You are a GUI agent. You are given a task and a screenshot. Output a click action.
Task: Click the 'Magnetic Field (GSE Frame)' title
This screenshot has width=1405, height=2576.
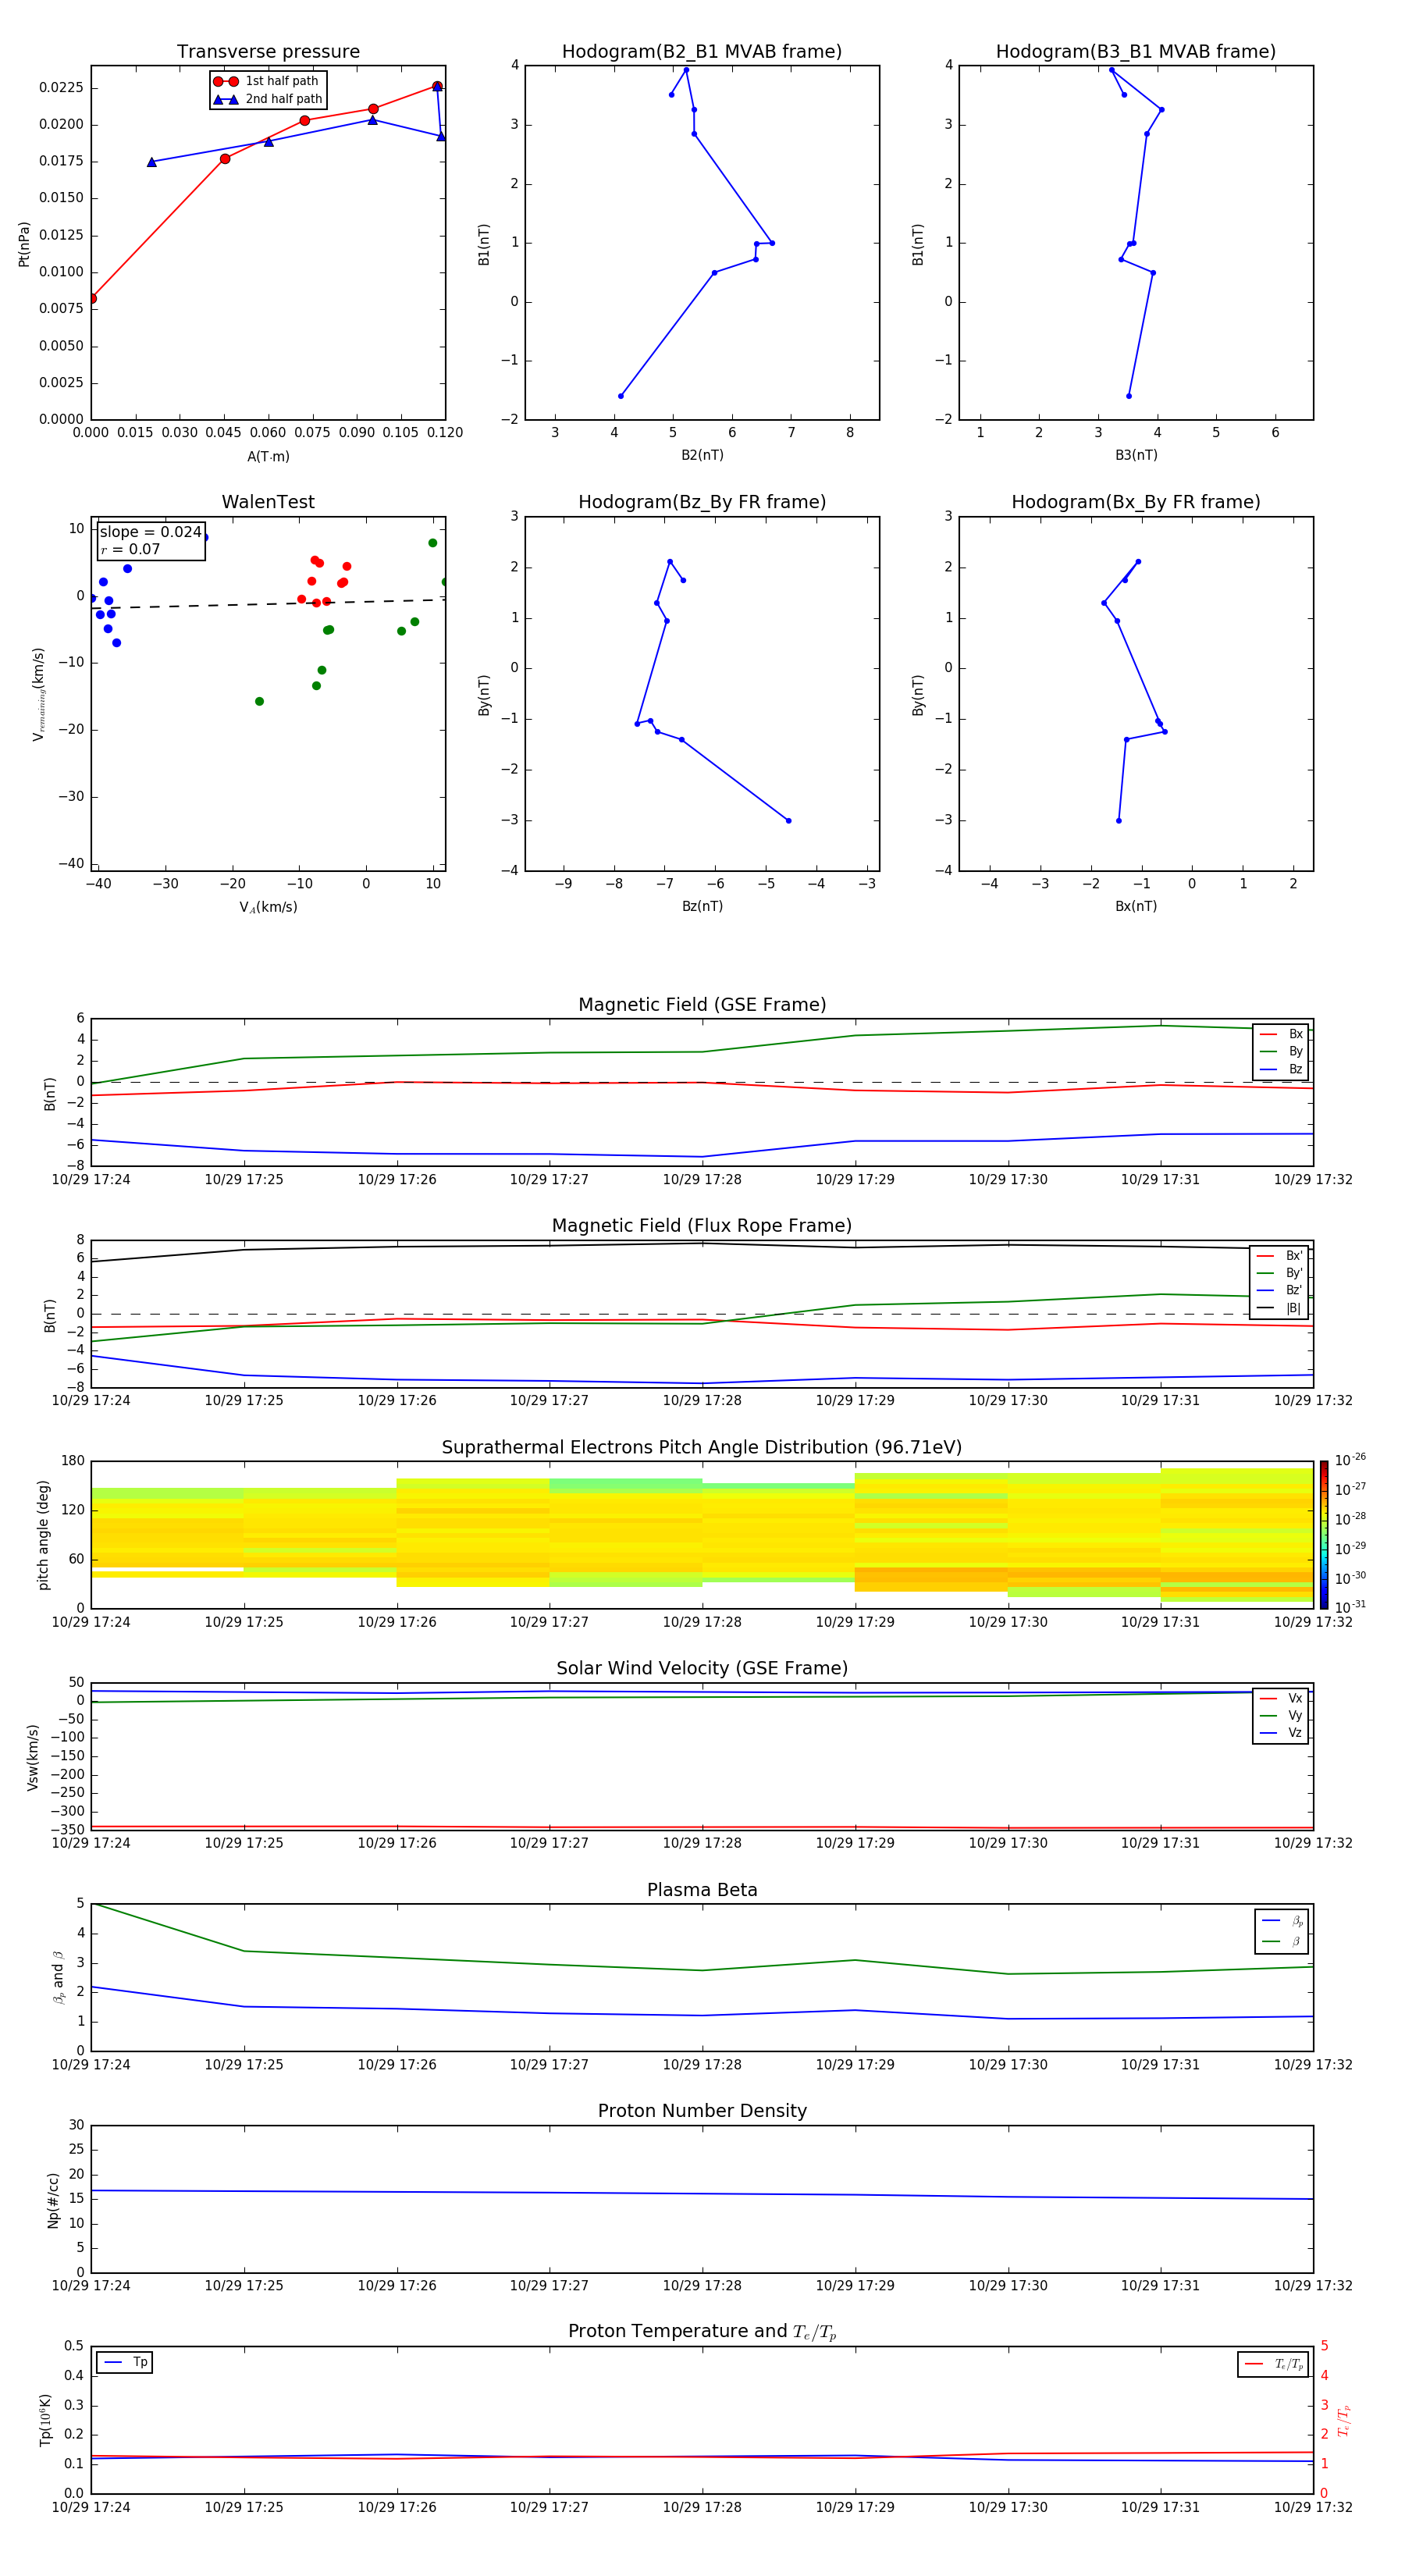[x=702, y=1005]
